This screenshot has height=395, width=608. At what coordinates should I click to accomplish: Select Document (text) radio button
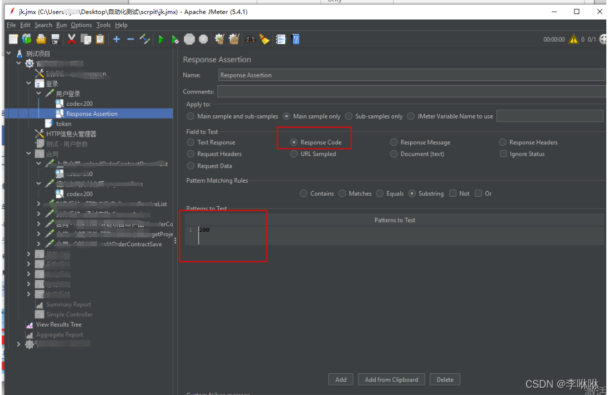pyautogui.click(x=394, y=154)
